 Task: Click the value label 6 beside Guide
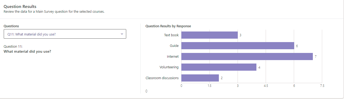pos(297,46)
